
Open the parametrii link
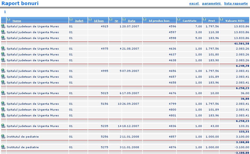click(x=212, y=3)
